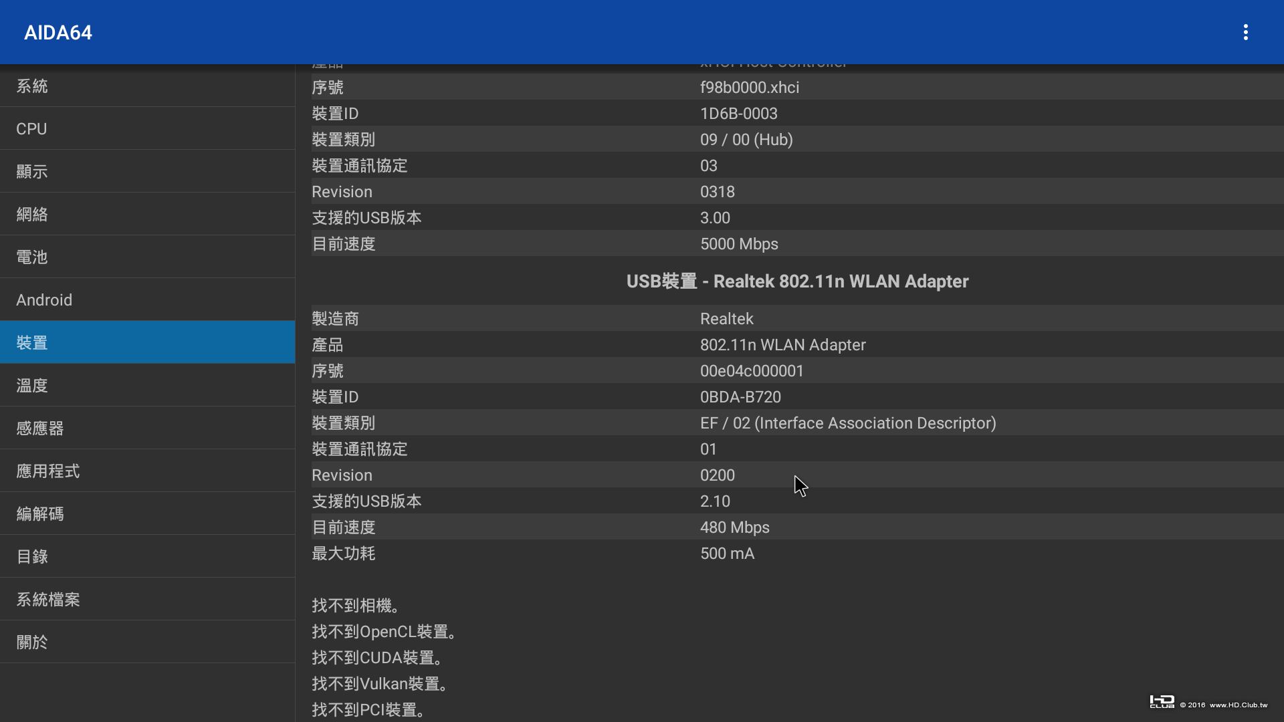Viewport: 1284px width, 722px height.
Task: Click the Realtek WLAN Adapter device ID row
Action: click(x=796, y=397)
